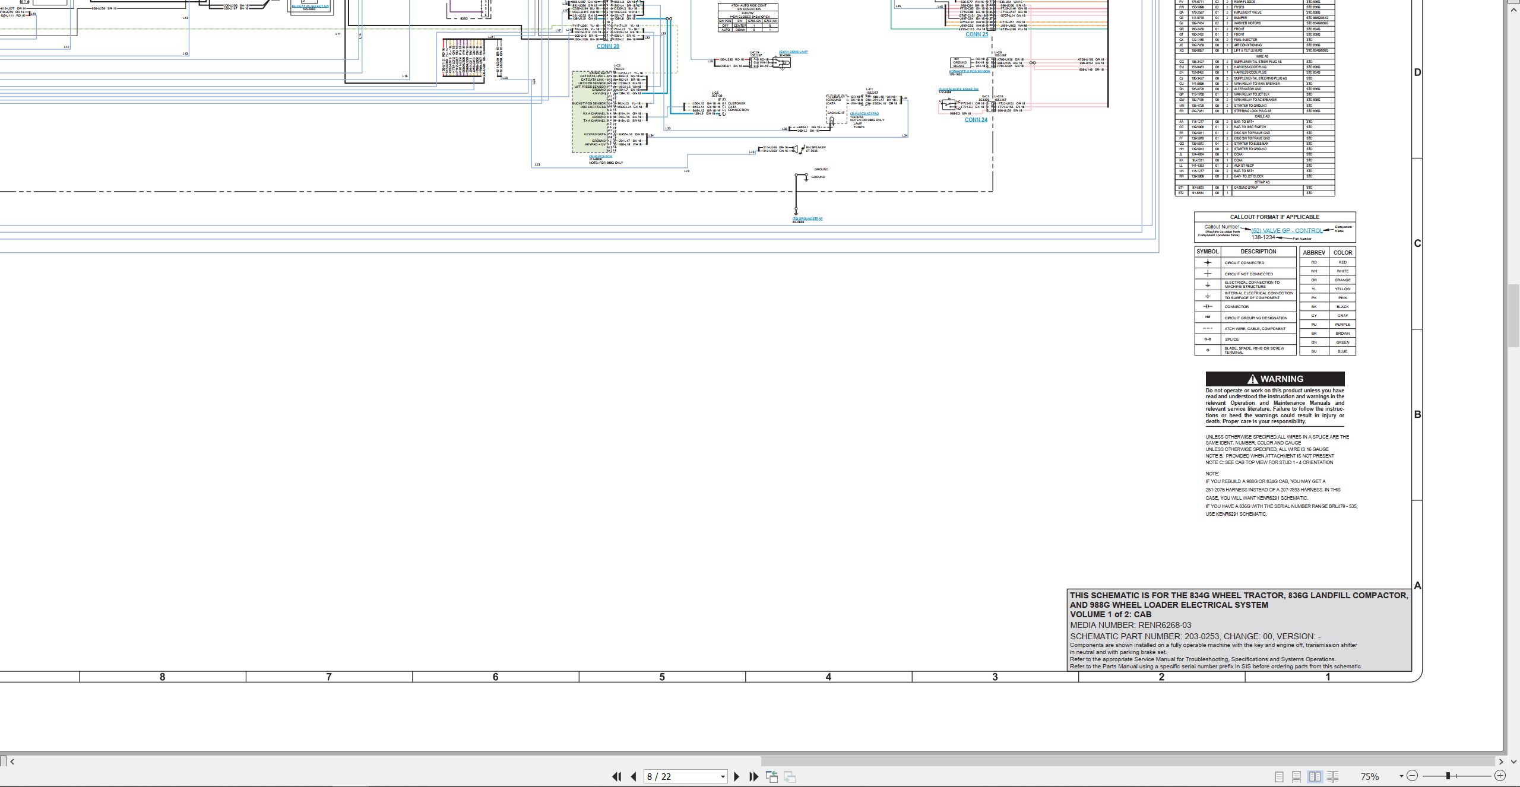Click the zoom slider handle
The image size is (1520, 787).
1448,776
